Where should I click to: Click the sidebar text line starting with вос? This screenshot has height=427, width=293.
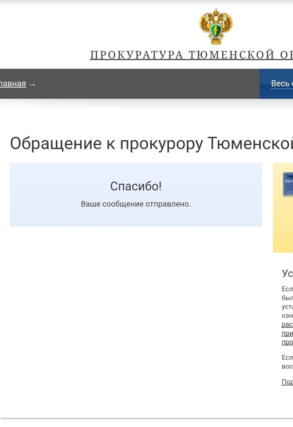tap(287, 366)
